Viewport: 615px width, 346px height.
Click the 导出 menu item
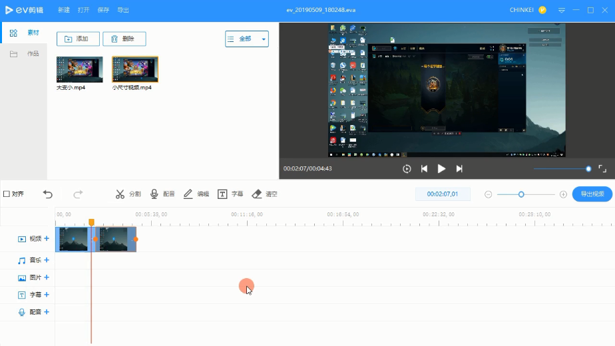pyautogui.click(x=122, y=10)
